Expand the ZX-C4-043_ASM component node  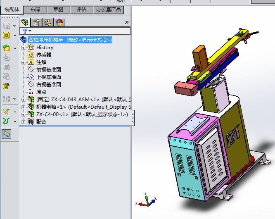tap(23, 100)
